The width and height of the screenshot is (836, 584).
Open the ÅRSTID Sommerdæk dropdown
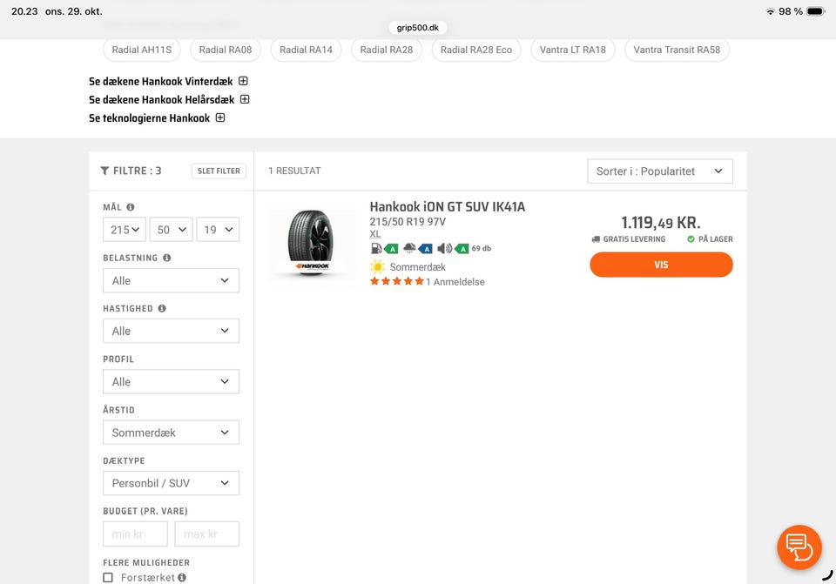tap(172, 433)
